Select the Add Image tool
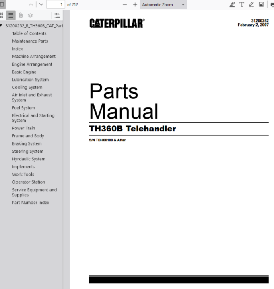The image size is (274, 289). (261, 4)
